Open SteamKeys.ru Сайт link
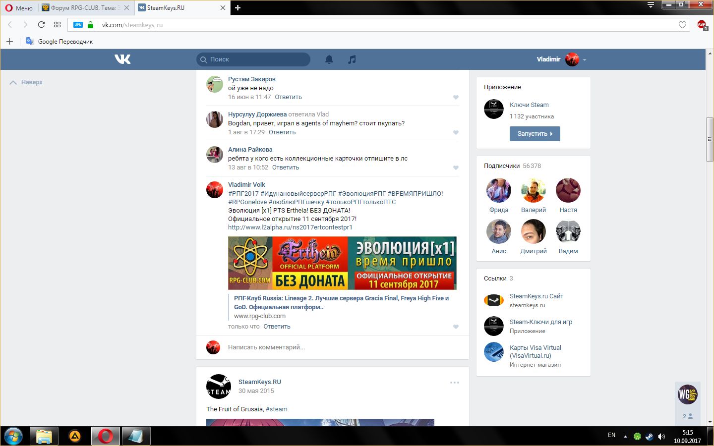The image size is (714, 446). click(536, 296)
